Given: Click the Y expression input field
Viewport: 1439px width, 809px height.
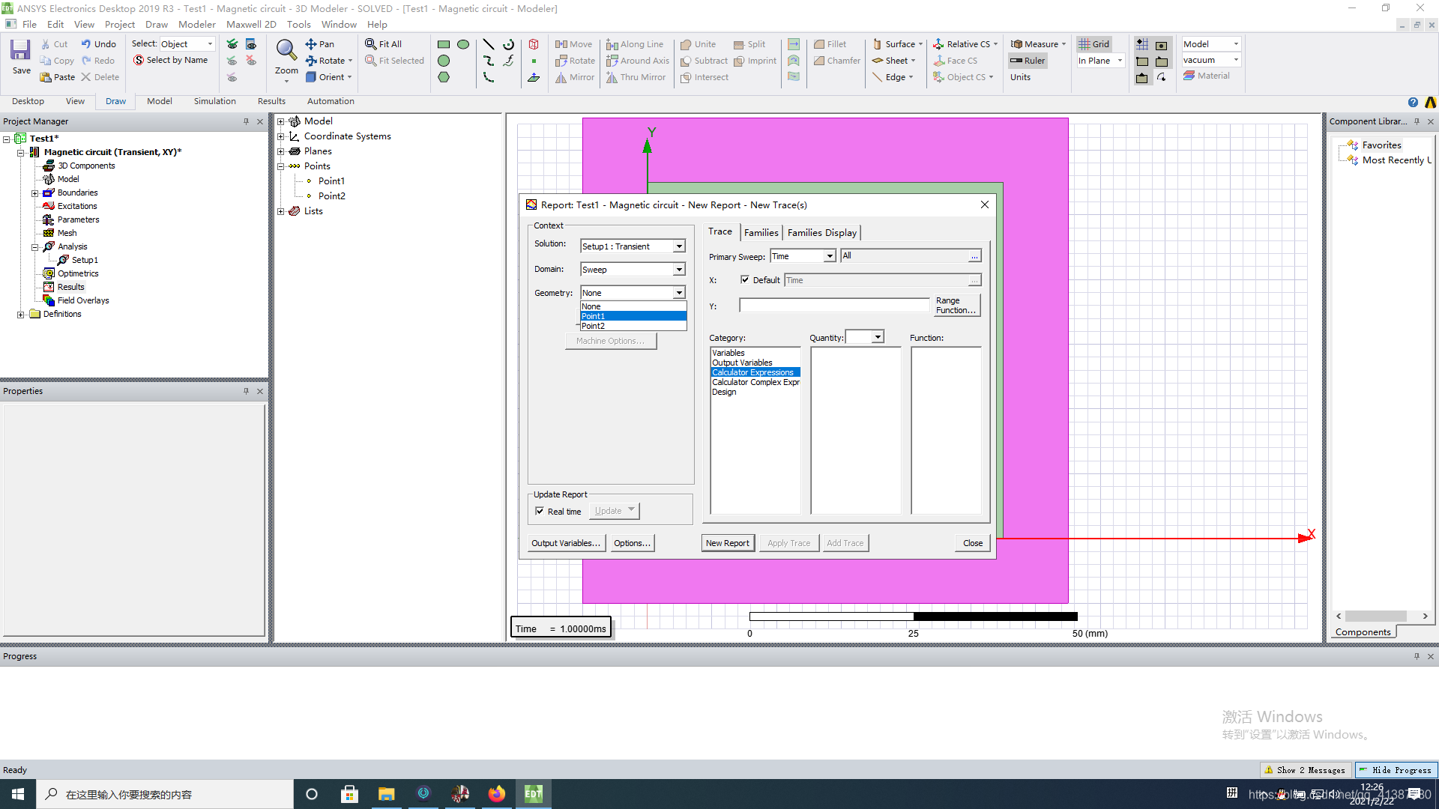Looking at the screenshot, I should coord(834,306).
